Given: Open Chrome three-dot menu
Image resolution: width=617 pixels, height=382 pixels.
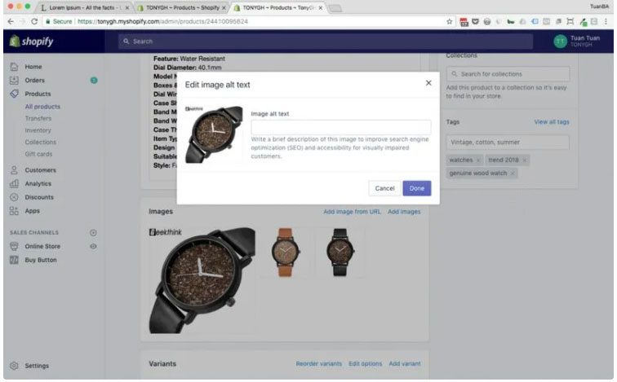Looking at the screenshot, I should coord(606,22).
